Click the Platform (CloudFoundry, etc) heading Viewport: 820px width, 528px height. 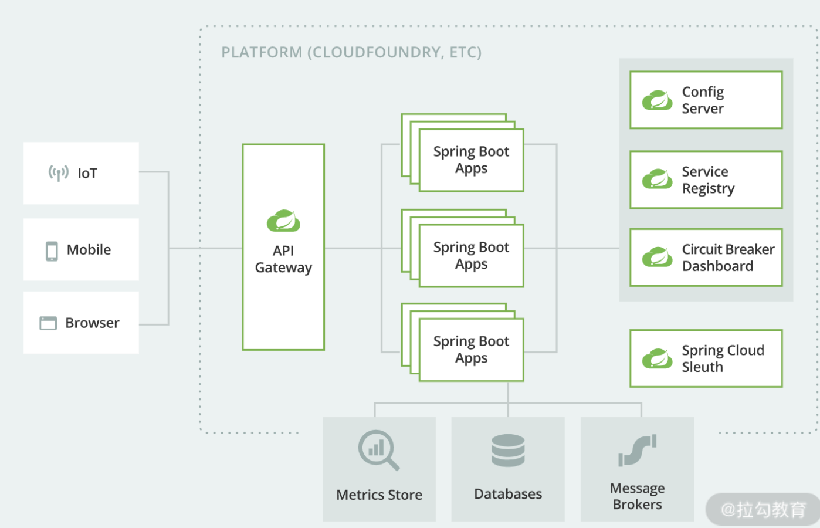click(x=351, y=53)
